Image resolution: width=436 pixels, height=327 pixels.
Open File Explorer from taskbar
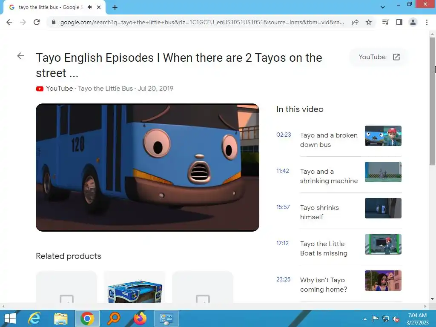click(x=61, y=318)
